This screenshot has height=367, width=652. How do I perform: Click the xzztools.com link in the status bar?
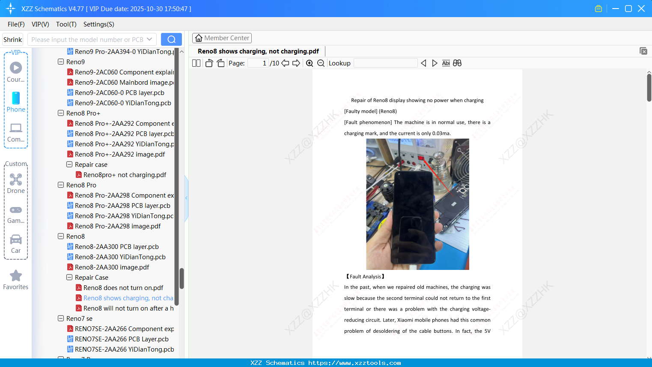click(354, 363)
